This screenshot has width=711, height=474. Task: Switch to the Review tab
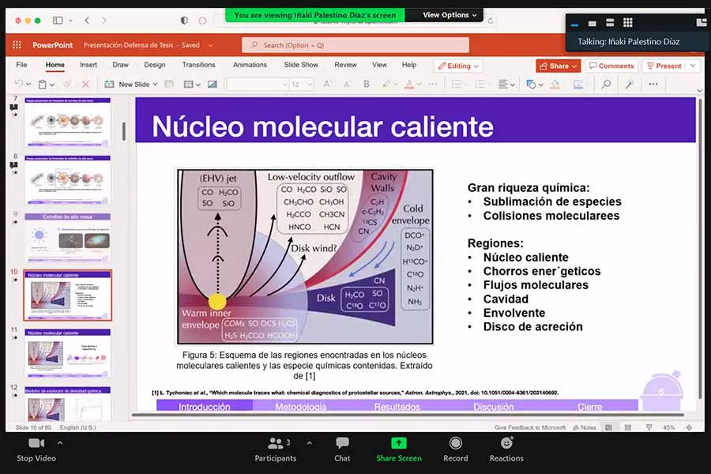pyautogui.click(x=345, y=65)
